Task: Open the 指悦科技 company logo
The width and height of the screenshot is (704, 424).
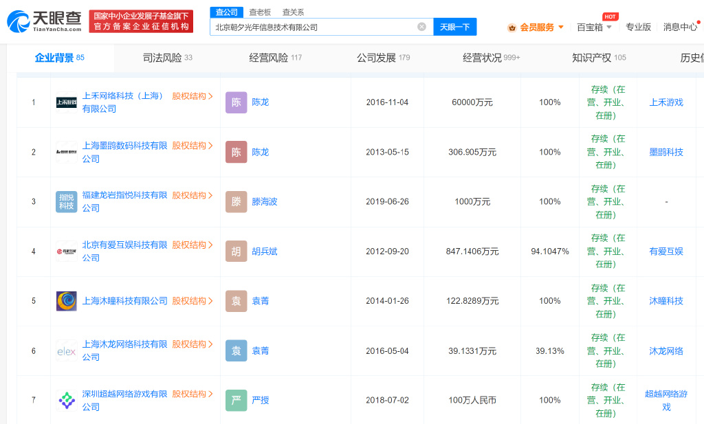Action: 67,201
